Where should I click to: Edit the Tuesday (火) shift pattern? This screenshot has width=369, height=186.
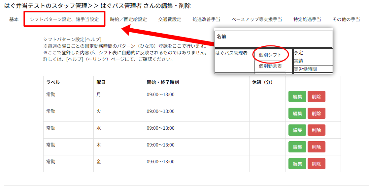tap(297, 113)
